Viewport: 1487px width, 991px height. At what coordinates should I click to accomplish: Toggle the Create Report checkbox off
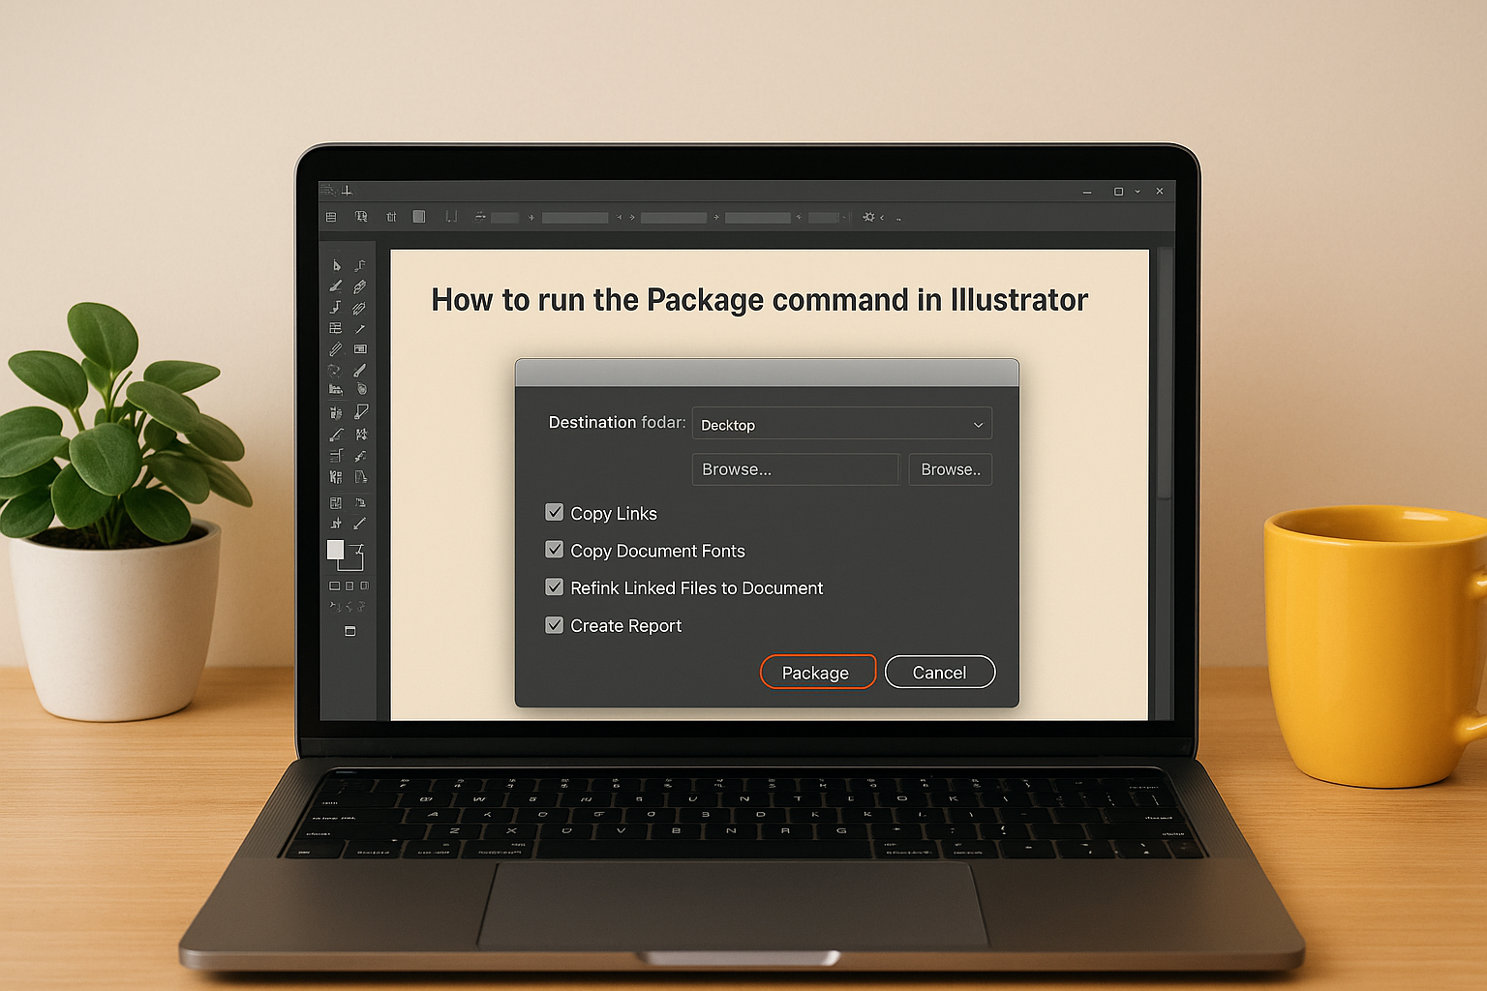point(554,624)
